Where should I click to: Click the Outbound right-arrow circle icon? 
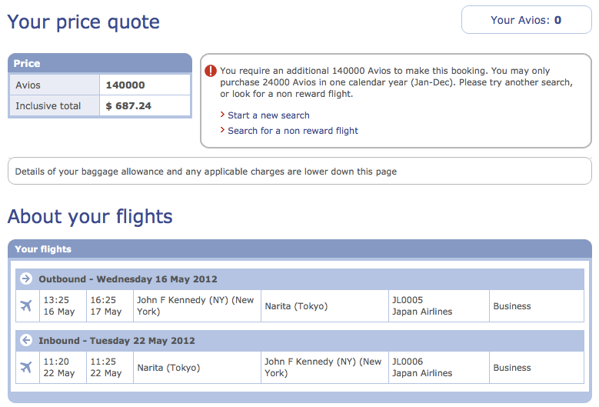pos(26,279)
